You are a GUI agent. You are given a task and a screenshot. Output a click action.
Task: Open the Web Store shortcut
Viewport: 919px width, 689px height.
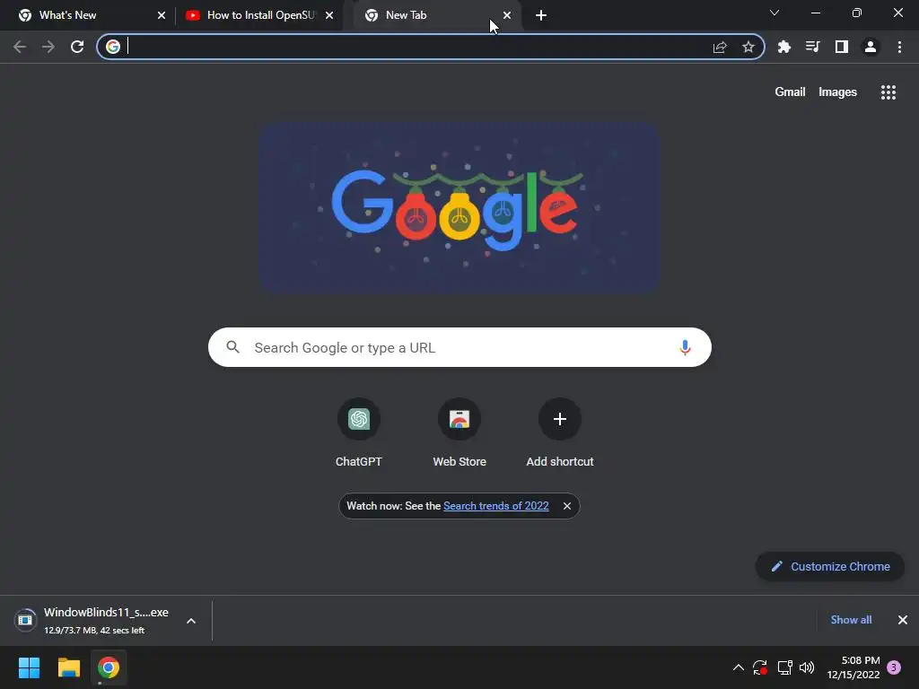point(459,433)
